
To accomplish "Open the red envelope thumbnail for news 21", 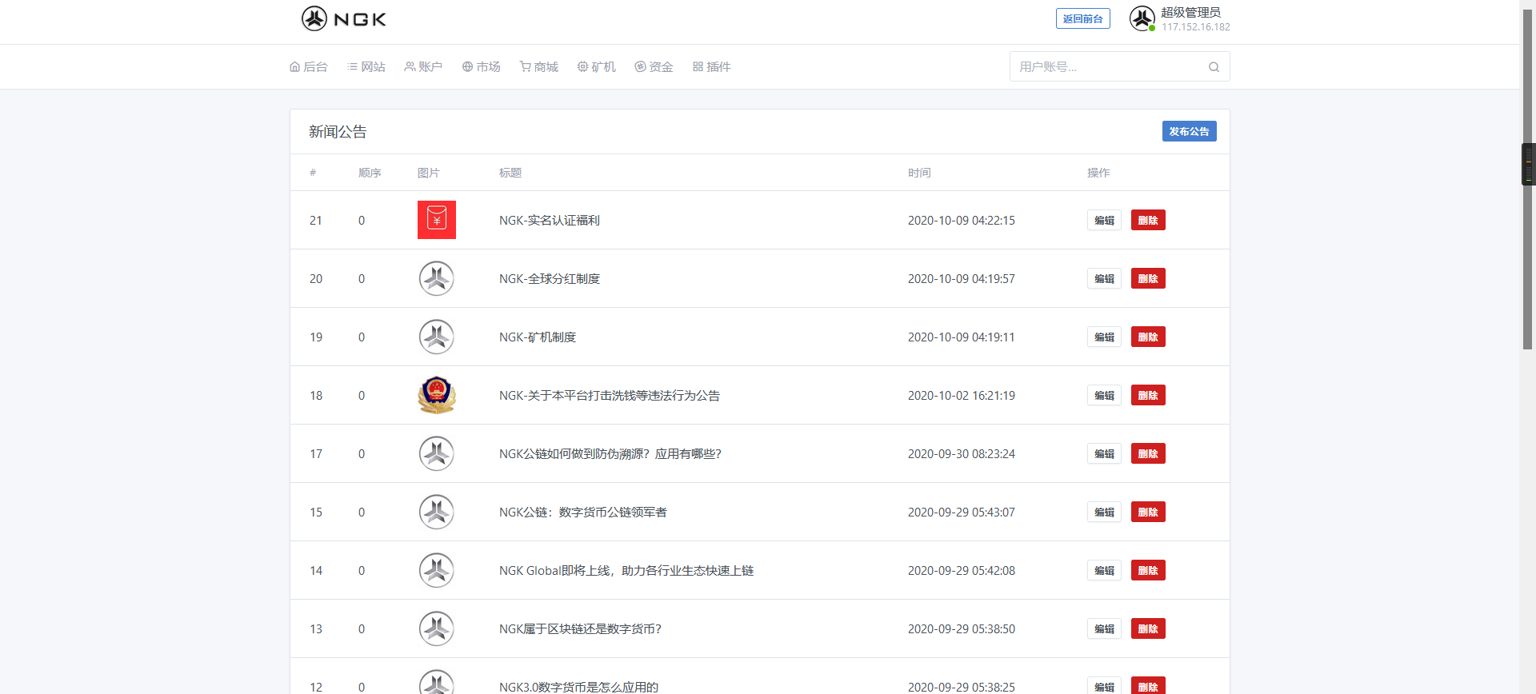I will point(437,220).
